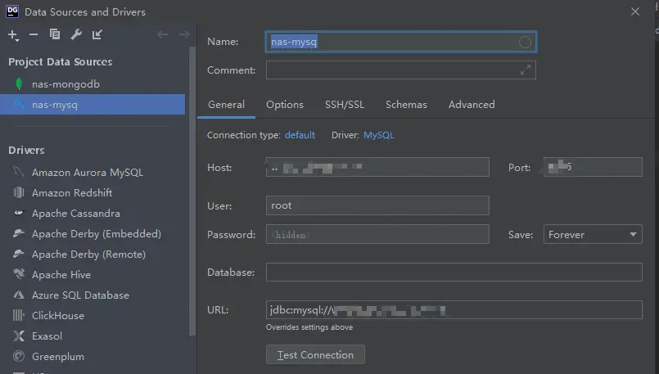
Task: Open driver settings via wrench icon
Action: [76, 34]
